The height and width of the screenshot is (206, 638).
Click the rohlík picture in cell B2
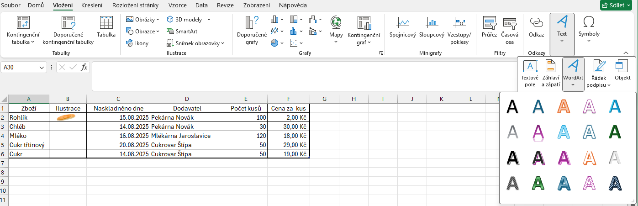pos(66,117)
